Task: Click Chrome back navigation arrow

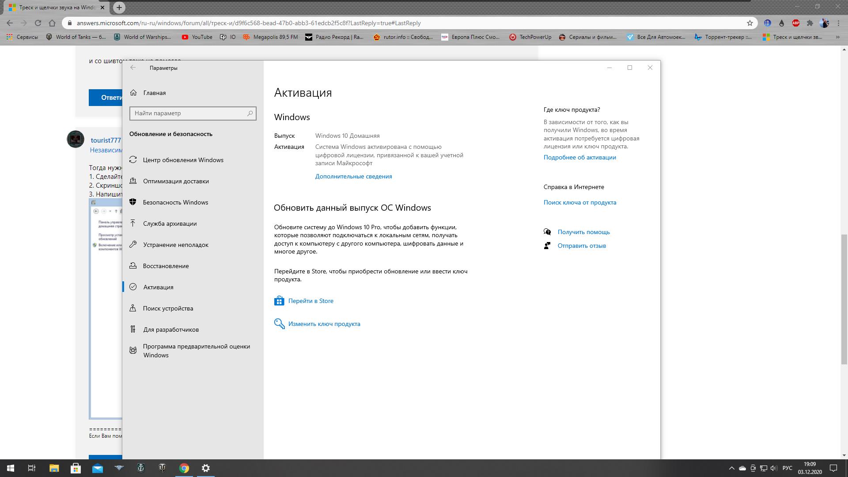Action: point(10,23)
